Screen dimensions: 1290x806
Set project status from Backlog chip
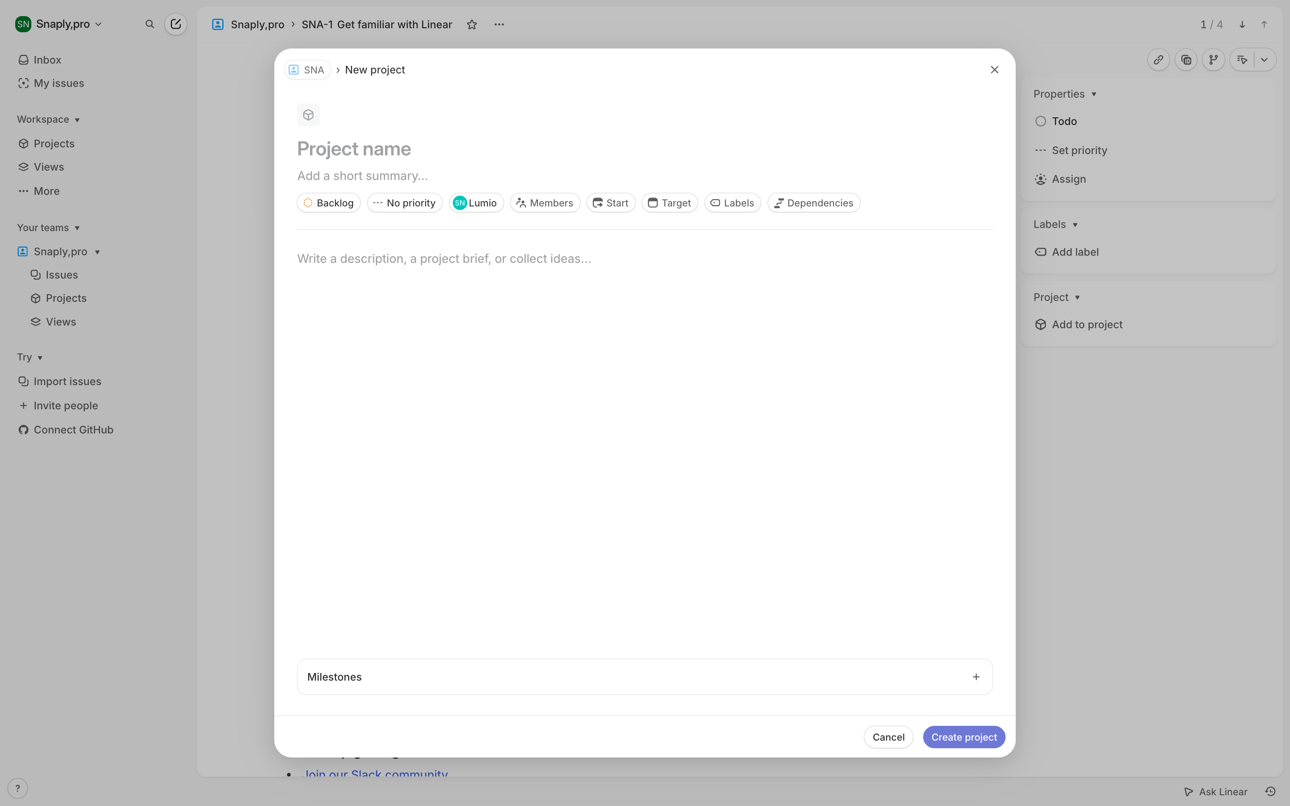point(328,202)
